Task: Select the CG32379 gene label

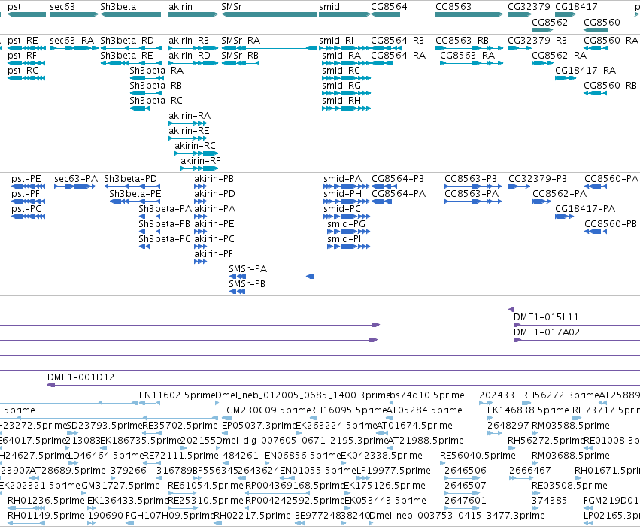Action: click(529, 7)
